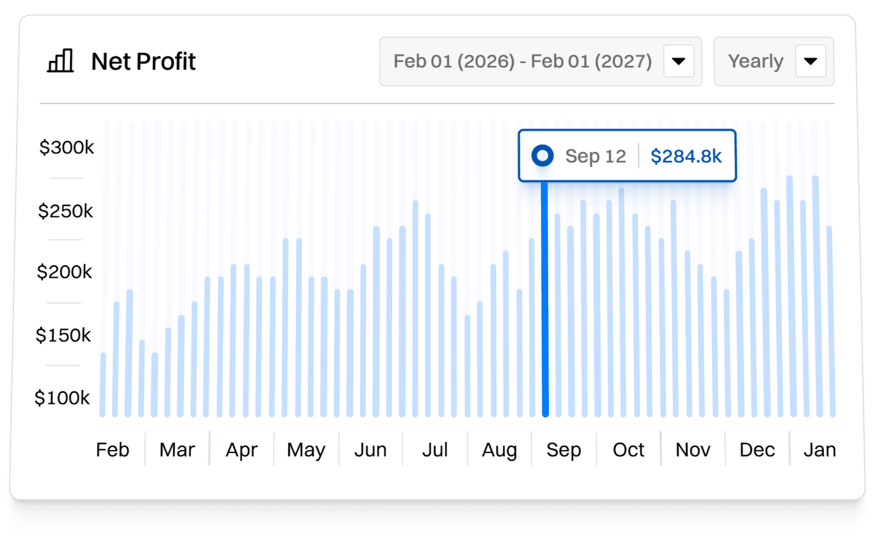Select the Feb month label on the x-axis
The width and height of the screenshot is (877, 539).
[x=112, y=450]
